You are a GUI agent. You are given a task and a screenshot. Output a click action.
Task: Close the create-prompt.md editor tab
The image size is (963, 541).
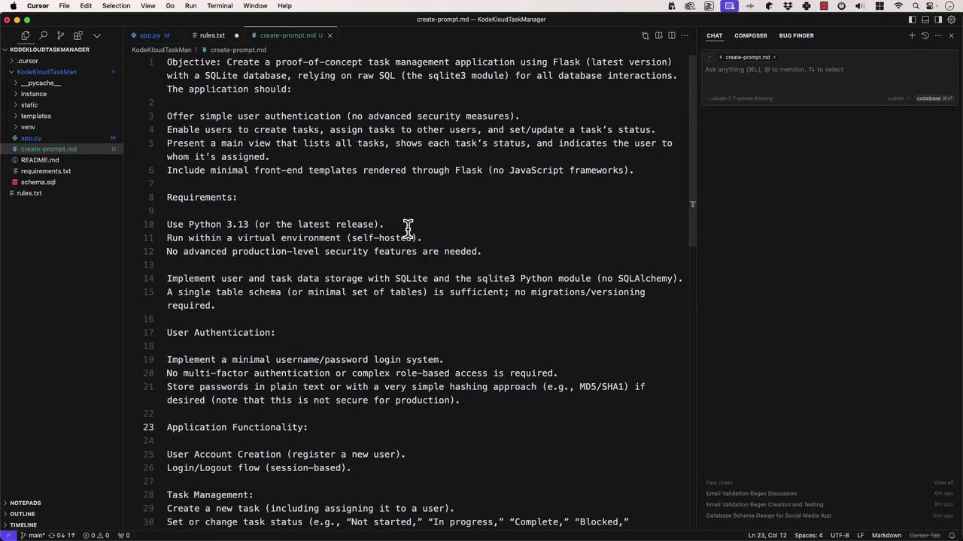pyautogui.click(x=330, y=35)
